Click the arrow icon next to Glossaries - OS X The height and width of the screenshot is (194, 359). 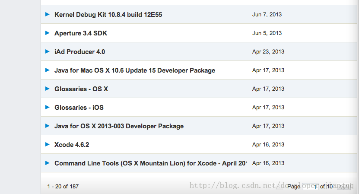coord(48,89)
